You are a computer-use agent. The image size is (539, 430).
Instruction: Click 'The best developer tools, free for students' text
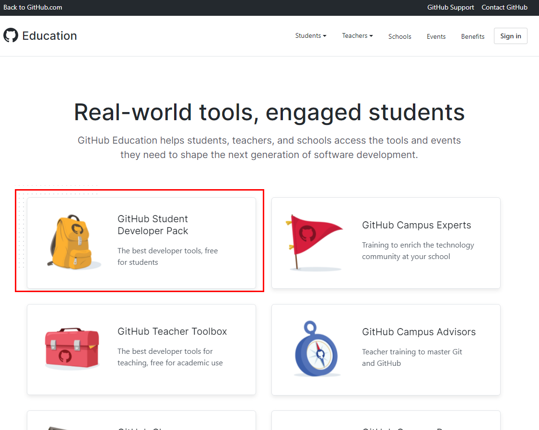(x=167, y=256)
